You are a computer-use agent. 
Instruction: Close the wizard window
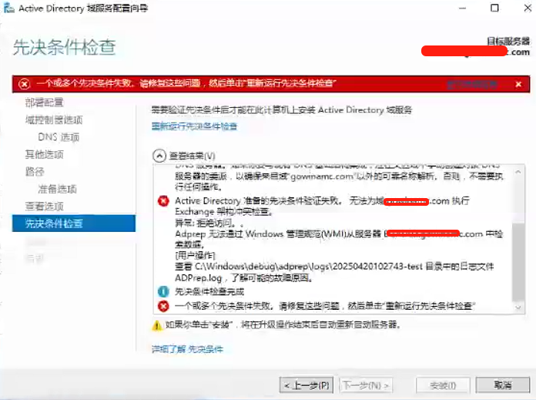pos(528,8)
